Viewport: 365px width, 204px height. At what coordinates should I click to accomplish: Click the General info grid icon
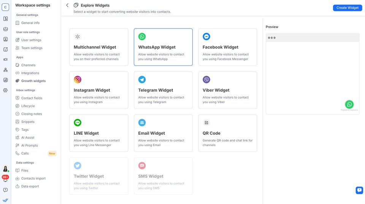click(17, 23)
